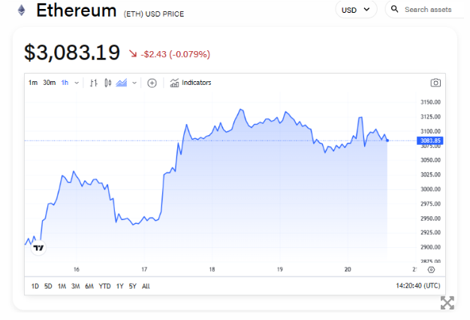
Task: Set the interval to 1m
Action: pyautogui.click(x=33, y=83)
